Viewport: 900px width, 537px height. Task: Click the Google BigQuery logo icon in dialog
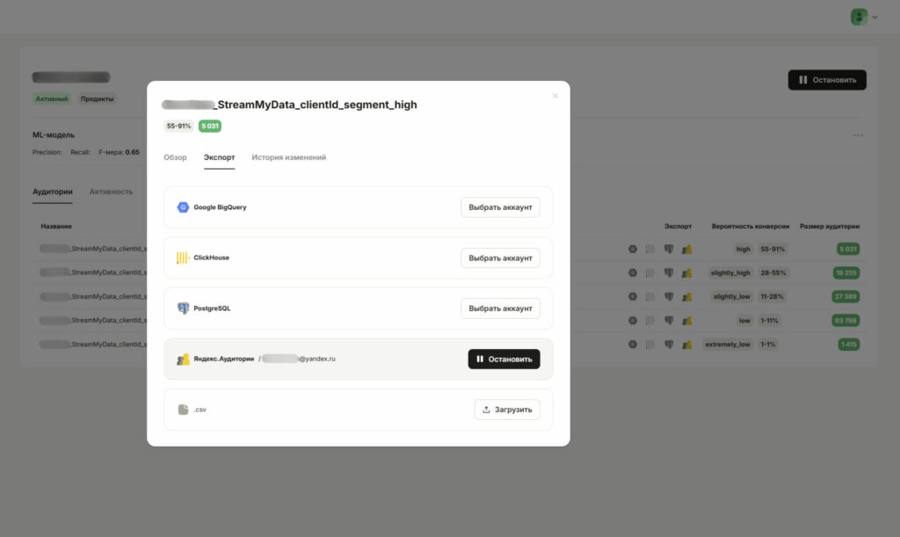coord(183,207)
